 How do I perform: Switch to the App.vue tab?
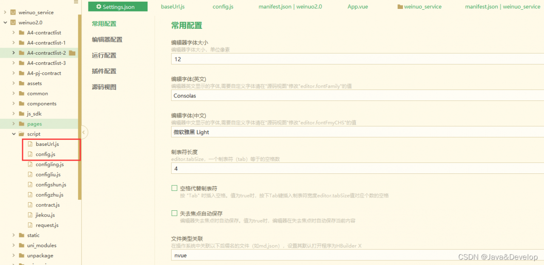pos(357,6)
